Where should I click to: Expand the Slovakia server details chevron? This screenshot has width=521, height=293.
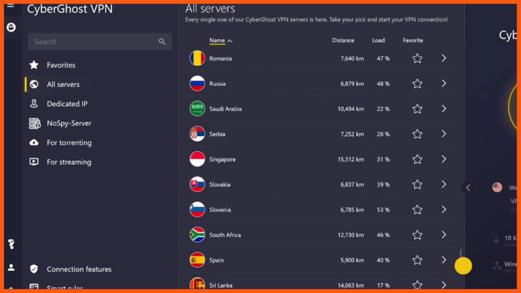click(444, 184)
